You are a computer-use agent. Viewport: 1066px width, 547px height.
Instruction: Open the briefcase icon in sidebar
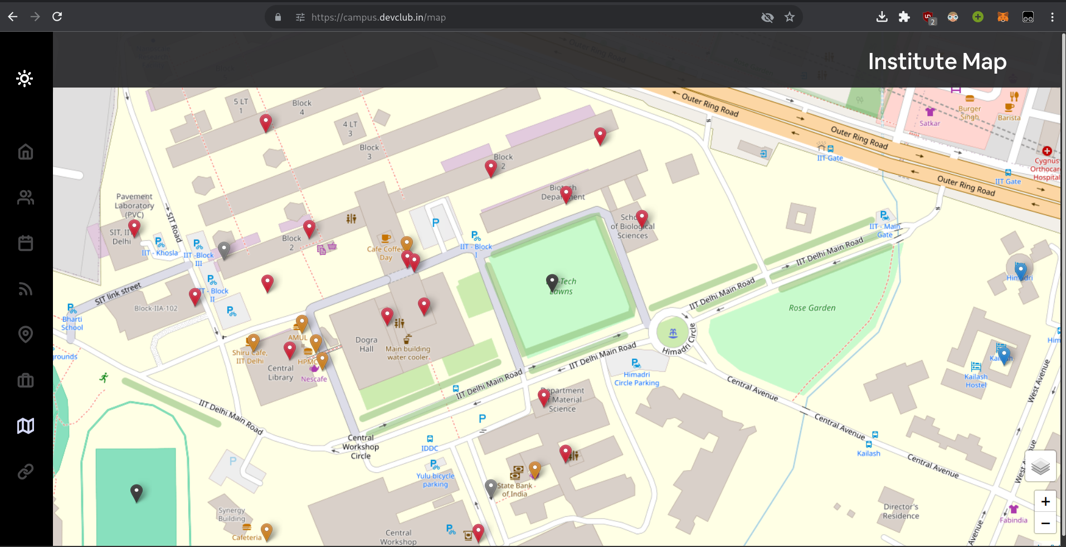26,380
